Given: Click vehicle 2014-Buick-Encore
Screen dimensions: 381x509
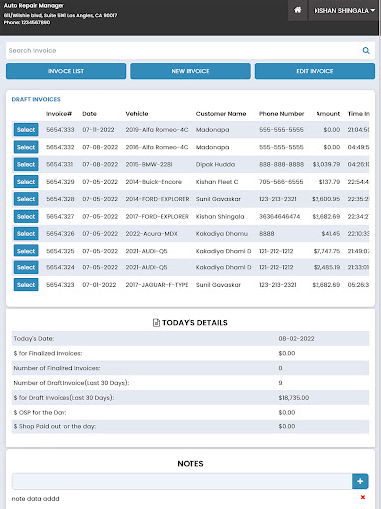Looking at the screenshot, I should point(153,182).
